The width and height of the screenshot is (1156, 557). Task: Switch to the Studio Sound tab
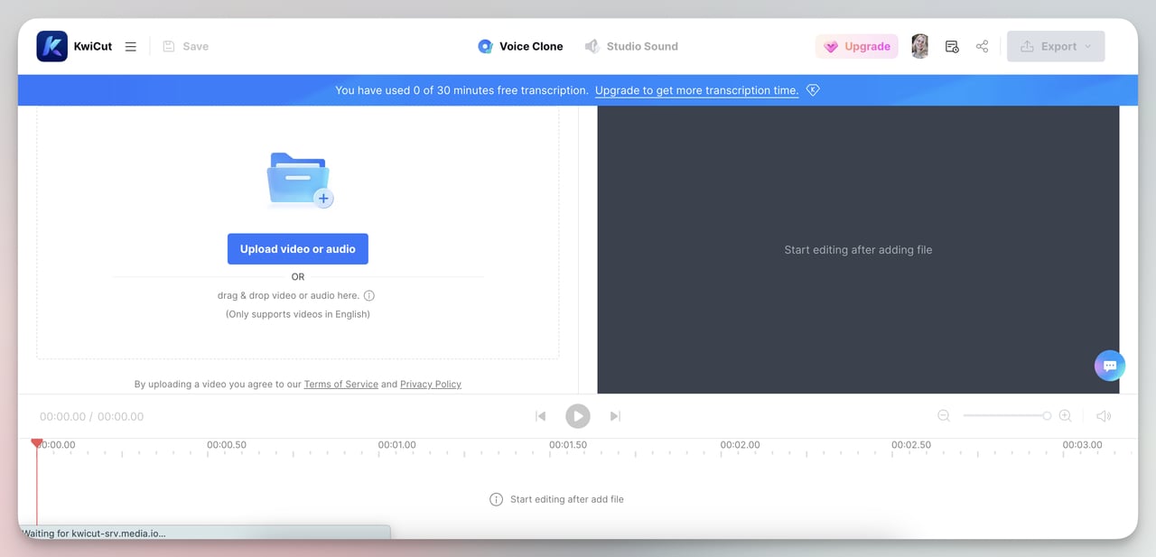(x=641, y=46)
